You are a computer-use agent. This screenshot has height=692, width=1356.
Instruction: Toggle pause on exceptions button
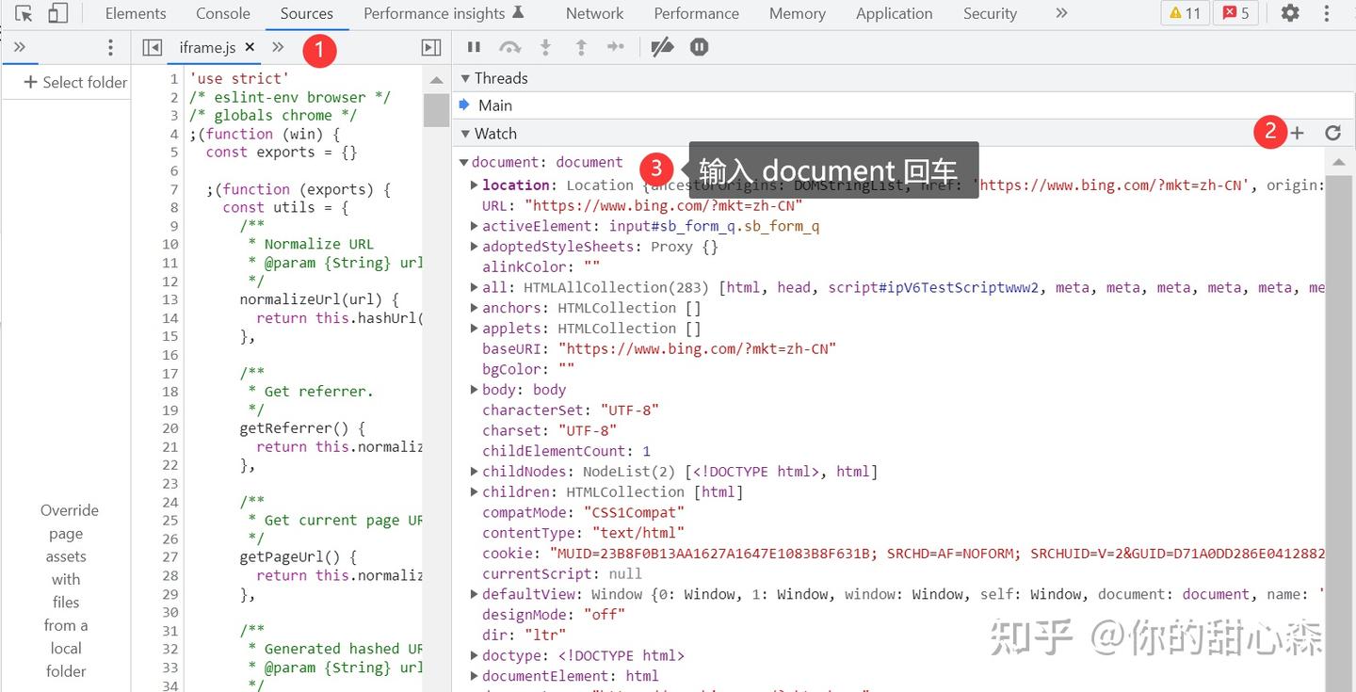pos(699,47)
